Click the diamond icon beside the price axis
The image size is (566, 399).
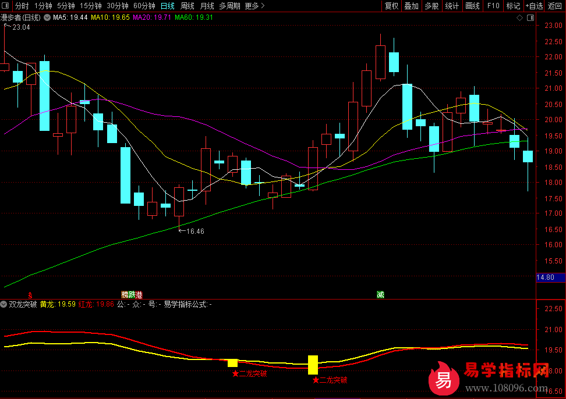click(520, 17)
